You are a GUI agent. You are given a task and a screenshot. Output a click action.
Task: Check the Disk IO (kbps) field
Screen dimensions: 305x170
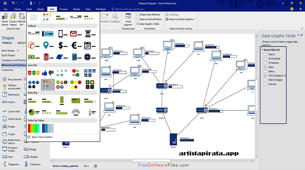pos(265,80)
